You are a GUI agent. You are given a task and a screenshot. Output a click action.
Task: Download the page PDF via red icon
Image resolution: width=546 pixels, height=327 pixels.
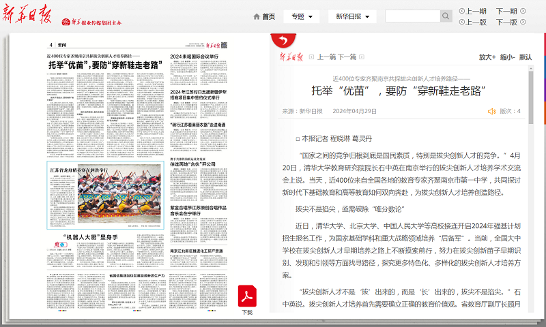pos(247,296)
